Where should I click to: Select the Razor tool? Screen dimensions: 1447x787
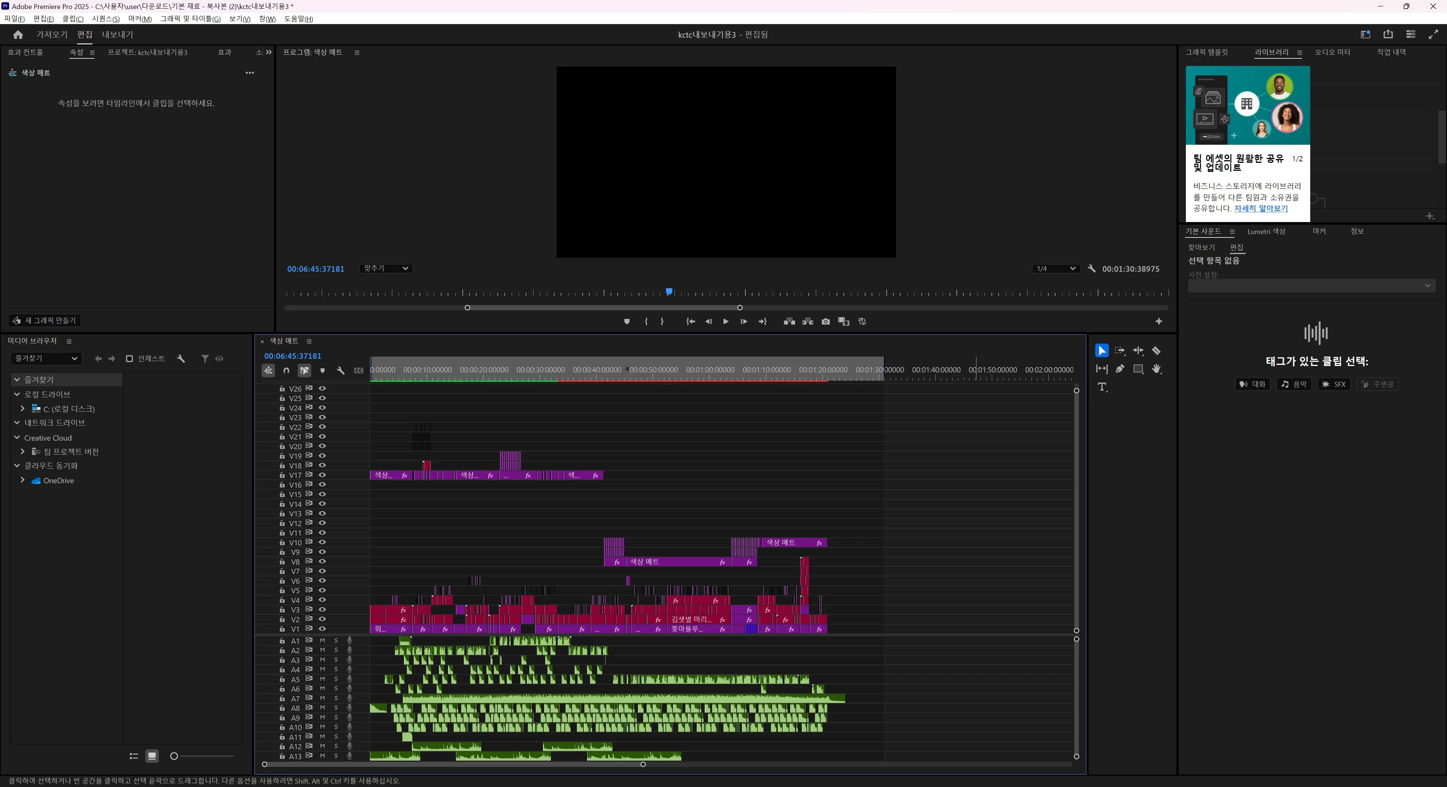point(1156,351)
